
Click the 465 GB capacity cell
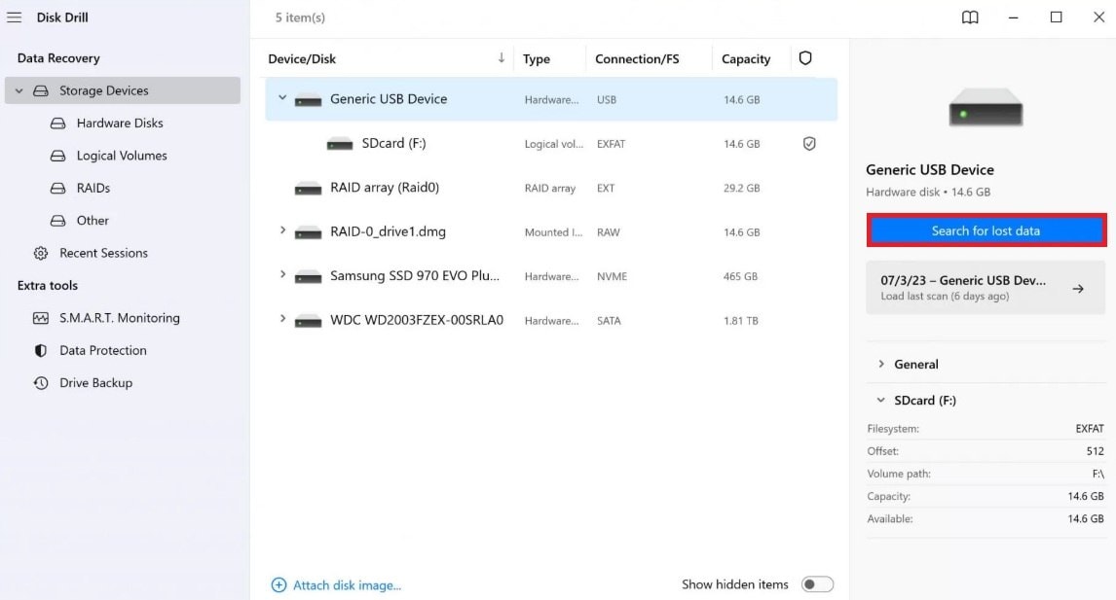point(740,276)
